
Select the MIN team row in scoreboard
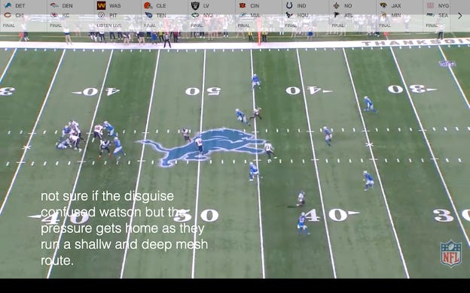pos(399,15)
